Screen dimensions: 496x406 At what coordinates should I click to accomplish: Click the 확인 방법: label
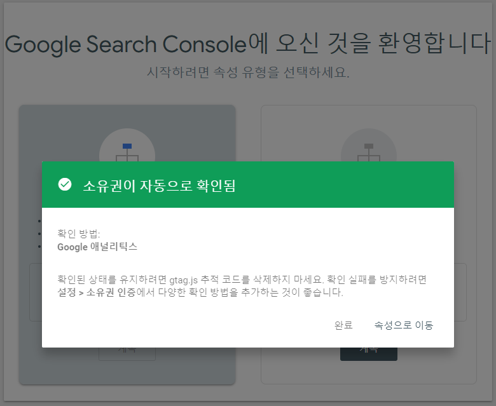point(78,233)
